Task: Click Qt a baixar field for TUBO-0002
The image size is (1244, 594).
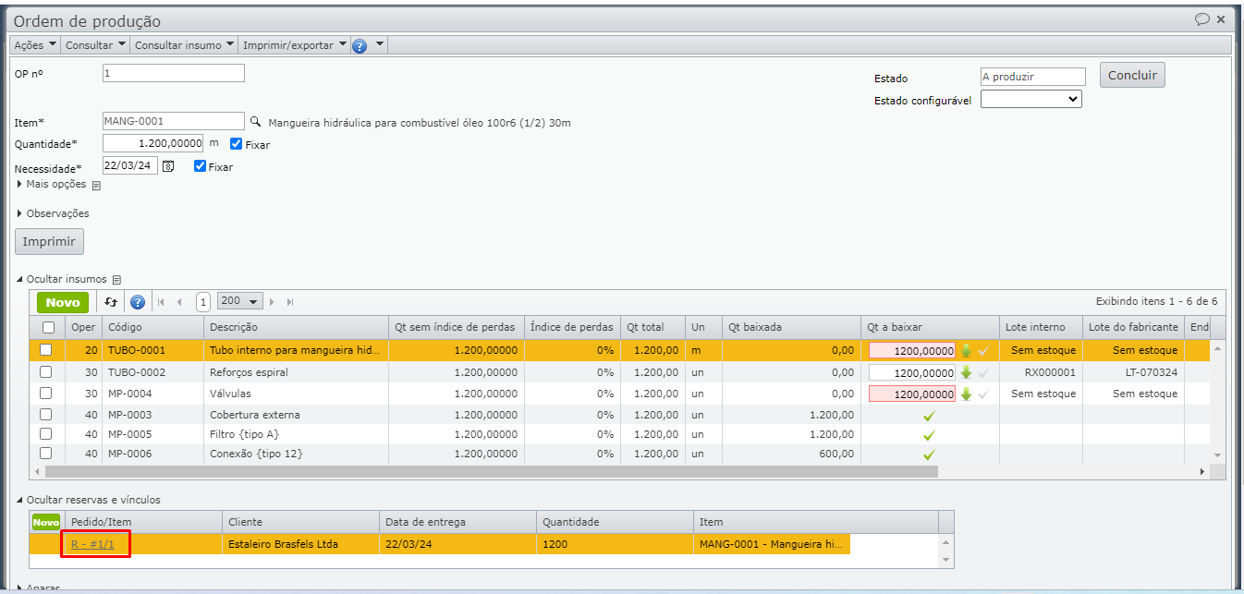Action: [911, 372]
